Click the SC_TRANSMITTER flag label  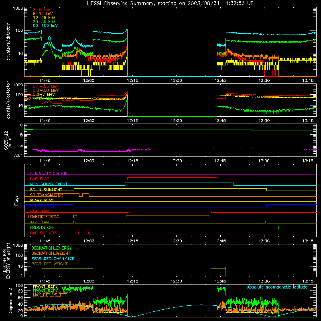tap(46, 195)
